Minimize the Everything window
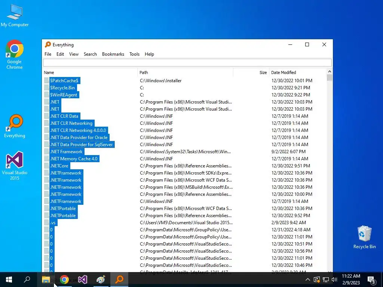The width and height of the screenshot is (383, 287). point(290,45)
